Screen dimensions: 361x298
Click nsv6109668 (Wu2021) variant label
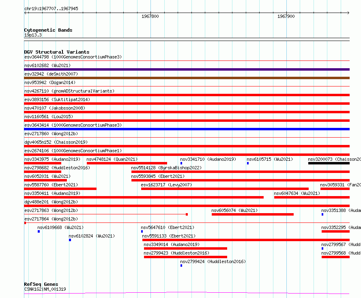[60, 227]
